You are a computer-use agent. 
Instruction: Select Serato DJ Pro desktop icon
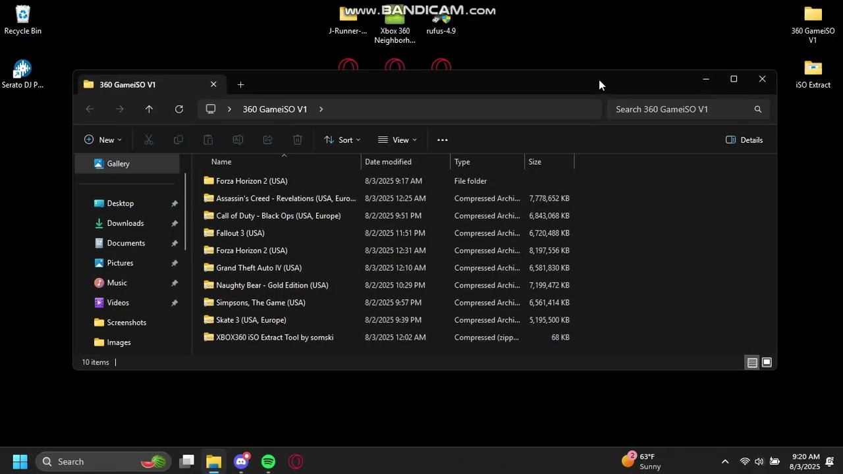(22, 74)
